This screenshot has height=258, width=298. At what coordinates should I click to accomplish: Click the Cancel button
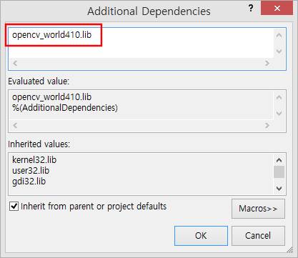pyautogui.click(x=258, y=236)
